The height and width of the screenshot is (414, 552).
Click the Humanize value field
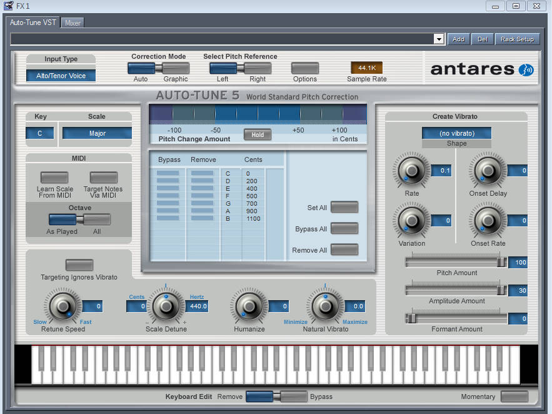coord(279,306)
